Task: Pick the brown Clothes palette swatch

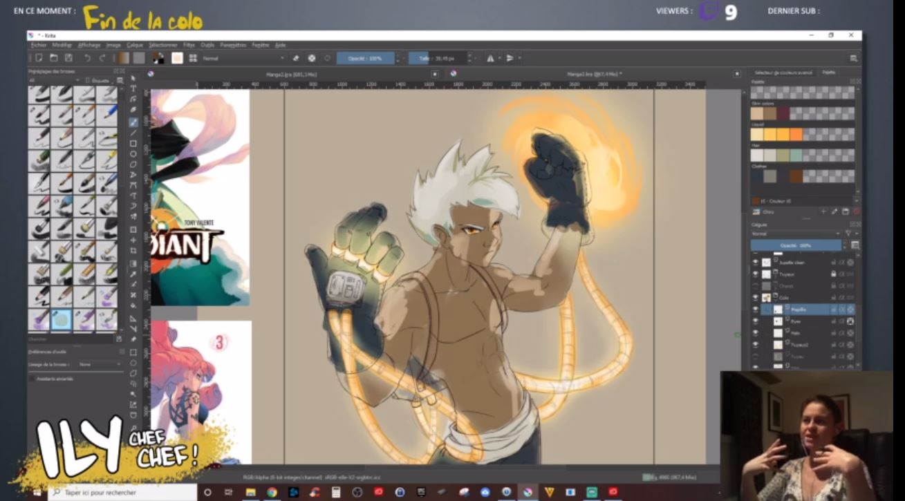Action: point(796,176)
